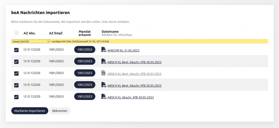Click 1001/2023 Mandat badge in last row
279x128 pixels.
[x=85, y=96]
